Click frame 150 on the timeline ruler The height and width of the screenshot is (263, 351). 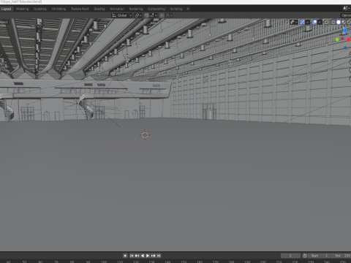coord(184,262)
